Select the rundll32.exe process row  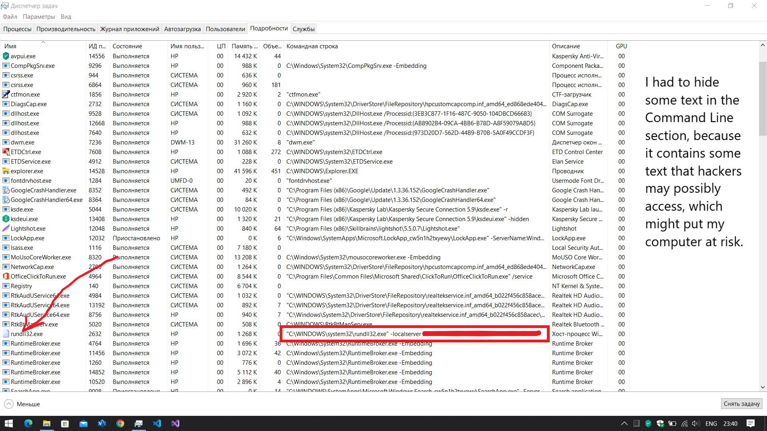(x=27, y=334)
